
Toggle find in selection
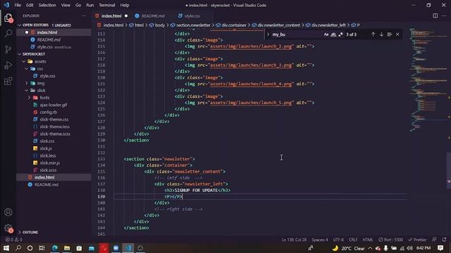pyautogui.click(x=390, y=34)
